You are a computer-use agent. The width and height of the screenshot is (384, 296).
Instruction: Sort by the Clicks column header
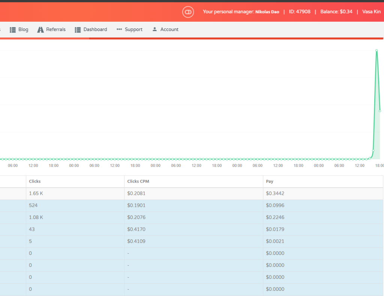click(x=75, y=181)
